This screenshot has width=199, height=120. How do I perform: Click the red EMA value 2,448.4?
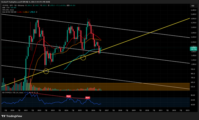click(20, 12)
